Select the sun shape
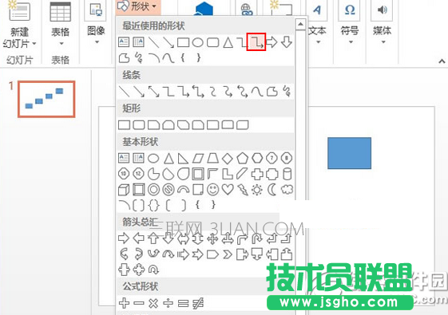This screenshot has height=315, width=448. click(x=257, y=189)
